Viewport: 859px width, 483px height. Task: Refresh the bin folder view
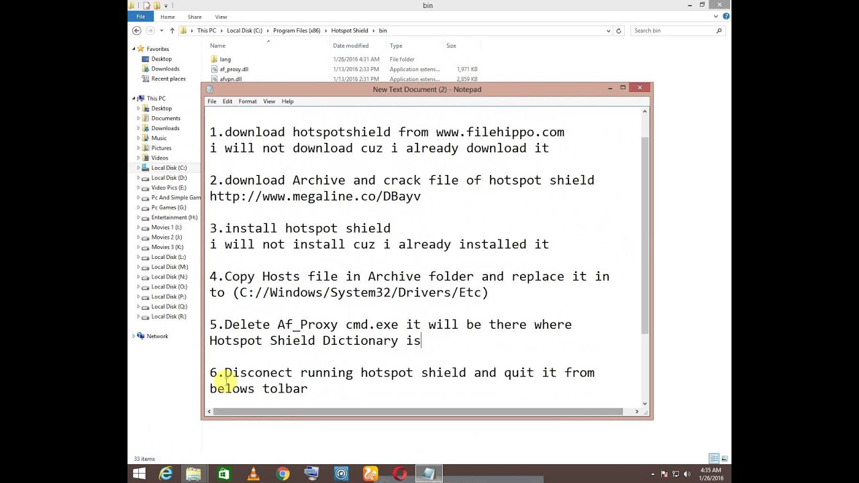619,30
